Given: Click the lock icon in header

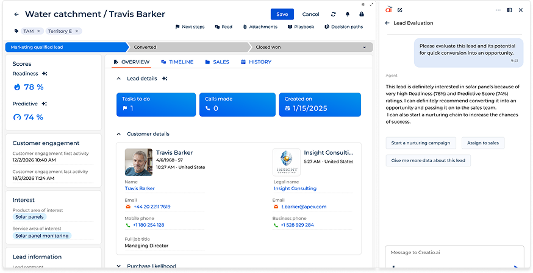Looking at the screenshot, I should click(362, 14).
